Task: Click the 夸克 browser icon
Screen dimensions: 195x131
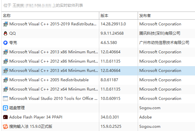Action: [x=5, y=43]
